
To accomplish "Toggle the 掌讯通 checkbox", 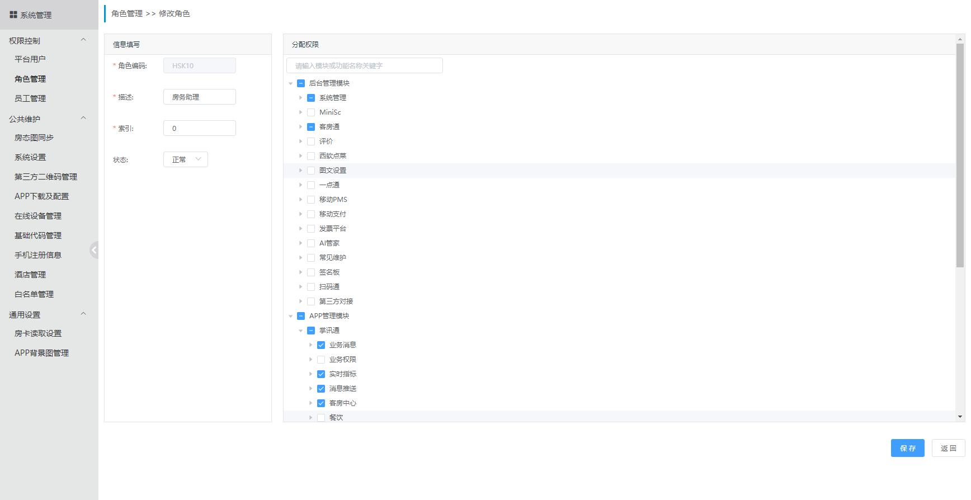I will [311, 331].
